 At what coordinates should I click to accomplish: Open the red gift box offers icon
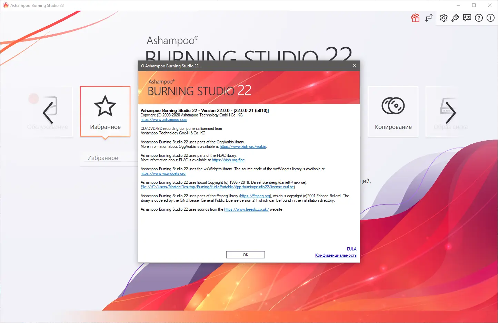tap(415, 18)
